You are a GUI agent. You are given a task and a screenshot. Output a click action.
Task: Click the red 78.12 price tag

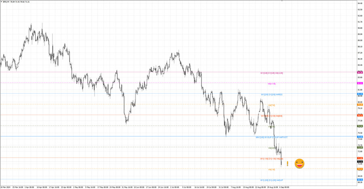(x=360, y=115)
